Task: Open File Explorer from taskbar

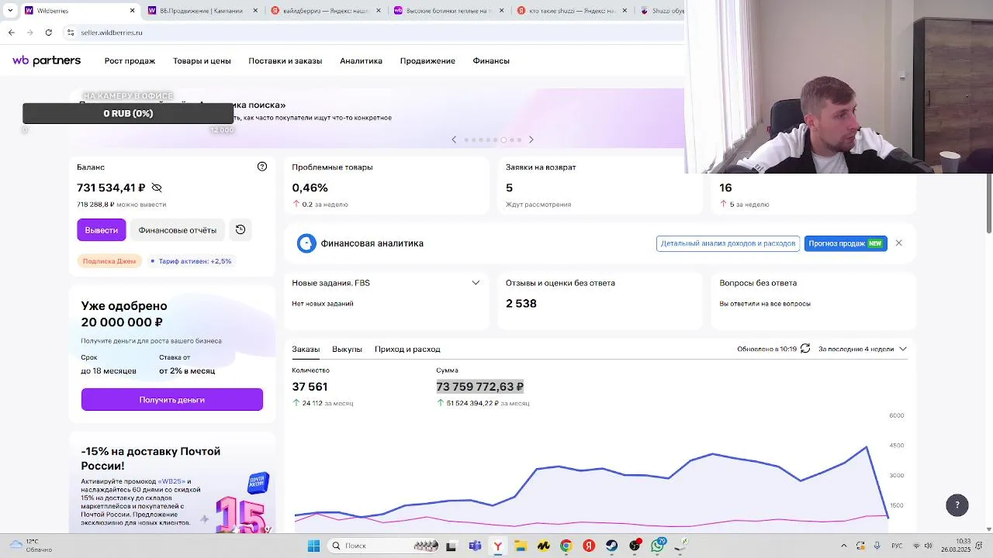Action: pyautogui.click(x=521, y=546)
